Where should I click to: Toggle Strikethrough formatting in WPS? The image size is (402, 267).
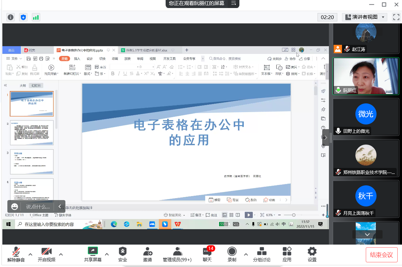pos(131,74)
